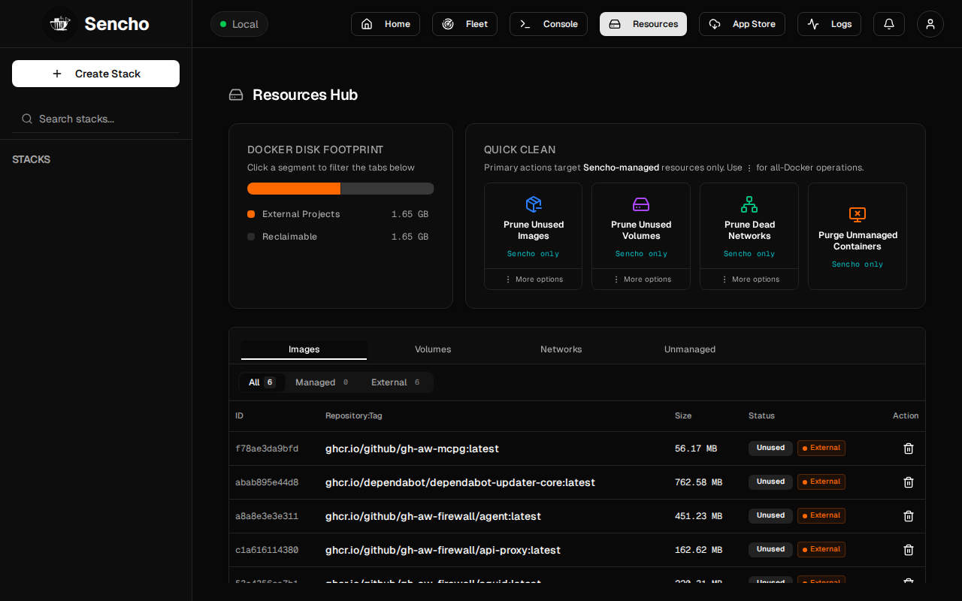
Task: Expand More options under Prune Unused Volumes
Action: 641,279
